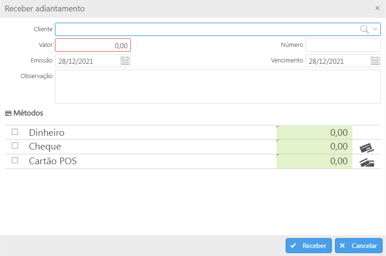
Task: Open the Vencimento calendar picker icon
Action: click(375, 61)
